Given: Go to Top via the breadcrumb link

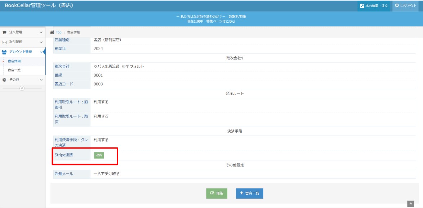Looking at the screenshot, I should coord(59,32).
